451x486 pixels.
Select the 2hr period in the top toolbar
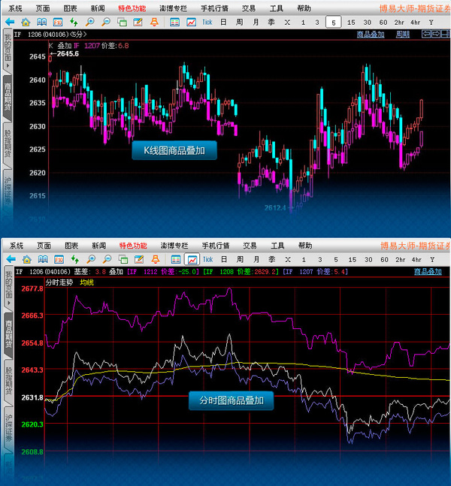[x=399, y=23]
